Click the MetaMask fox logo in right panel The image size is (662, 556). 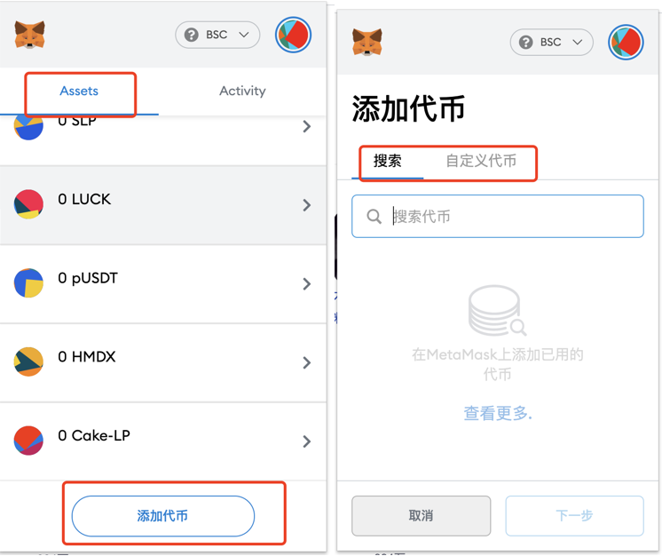366,43
